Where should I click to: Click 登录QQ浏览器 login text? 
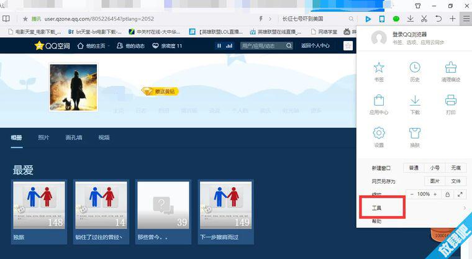(x=409, y=34)
